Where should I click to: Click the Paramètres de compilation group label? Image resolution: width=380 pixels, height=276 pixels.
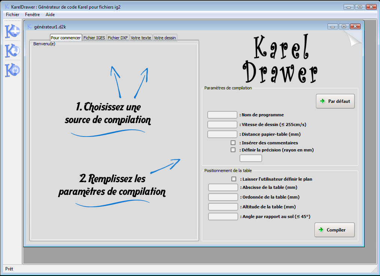coord(228,88)
